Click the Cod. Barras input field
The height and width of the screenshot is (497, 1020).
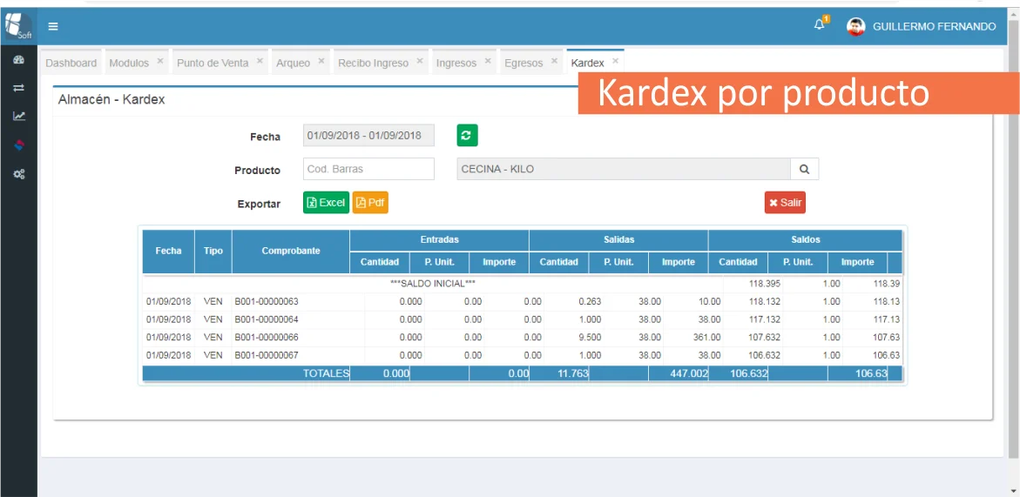[368, 169]
